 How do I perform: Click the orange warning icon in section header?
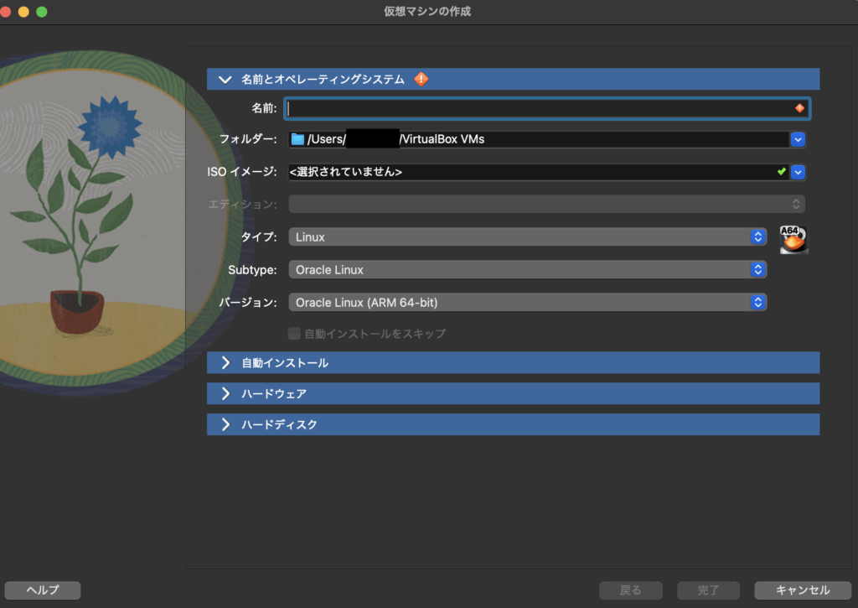421,79
